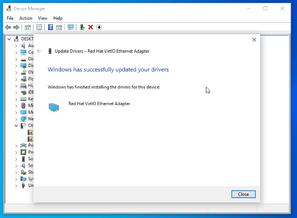Click Scan for hardware changes monitor icon

pyautogui.click(x=70, y=27)
